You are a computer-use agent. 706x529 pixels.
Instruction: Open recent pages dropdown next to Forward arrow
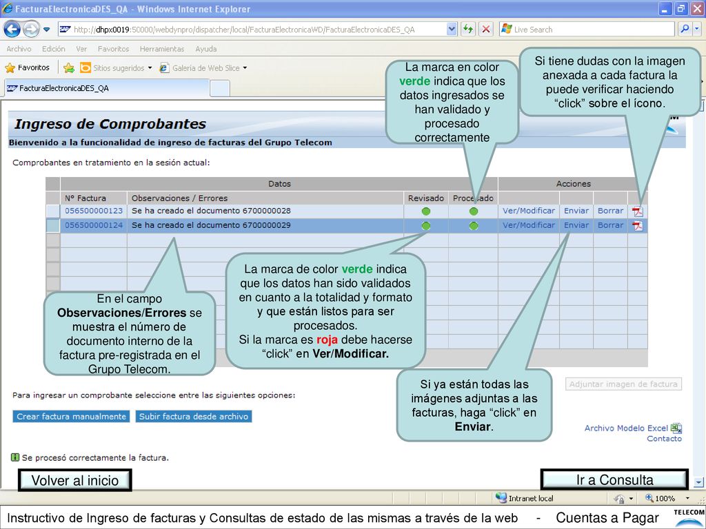pyautogui.click(x=47, y=30)
